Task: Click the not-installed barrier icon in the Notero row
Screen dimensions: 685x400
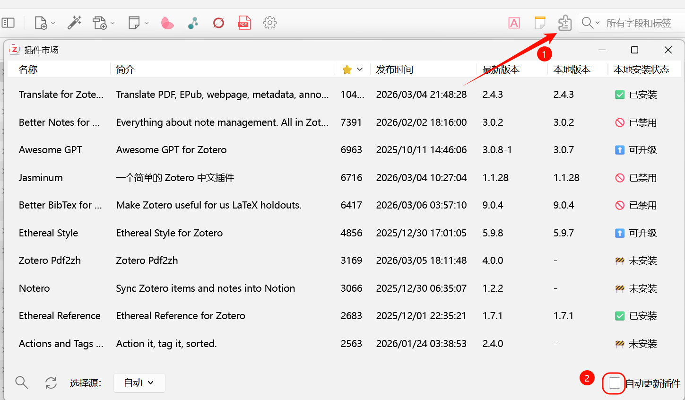Action: pos(620,288)
